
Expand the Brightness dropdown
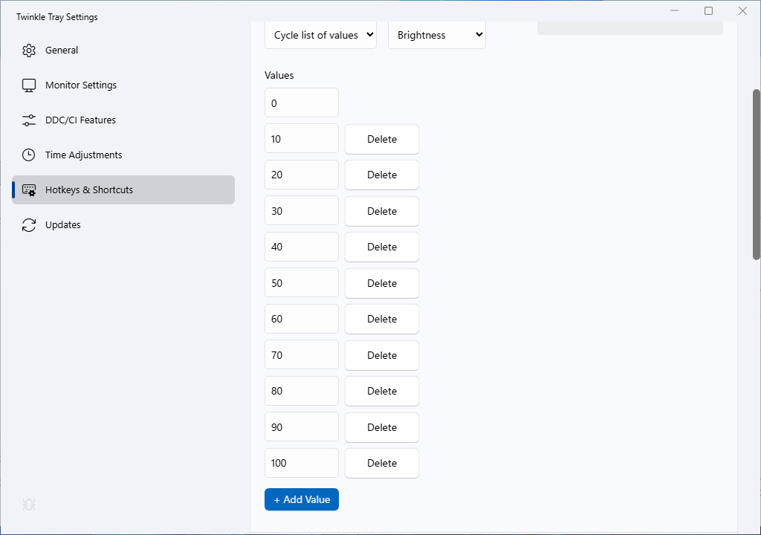pyautogui.click(x=437, y=35)
